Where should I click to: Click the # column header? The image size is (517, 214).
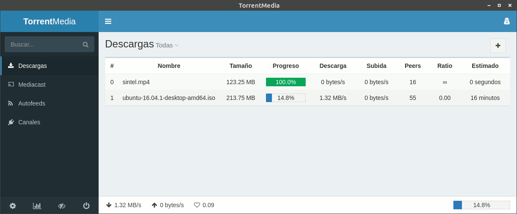112,66
